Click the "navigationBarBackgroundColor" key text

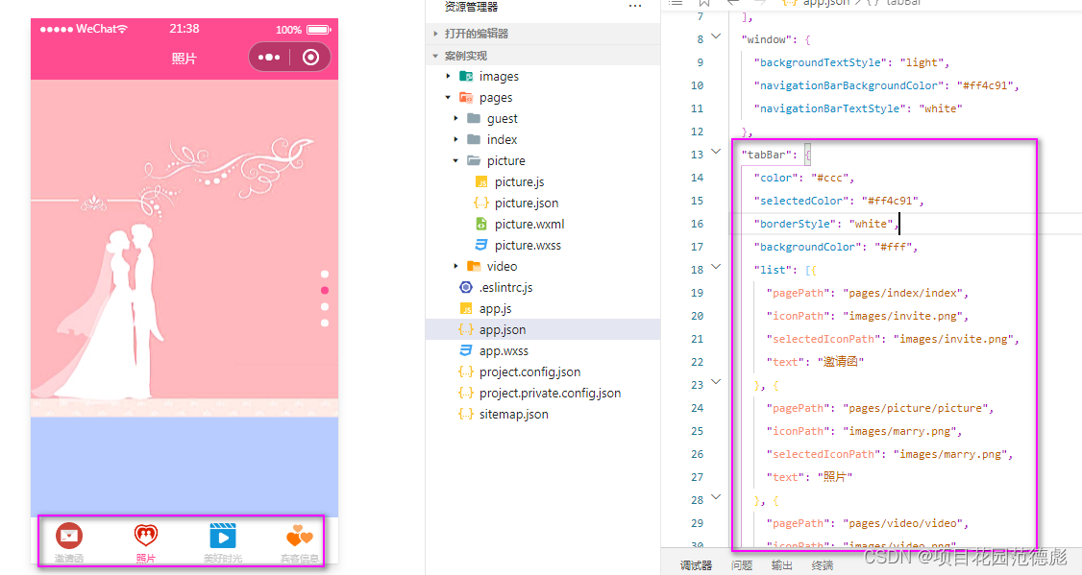(849, 85)
